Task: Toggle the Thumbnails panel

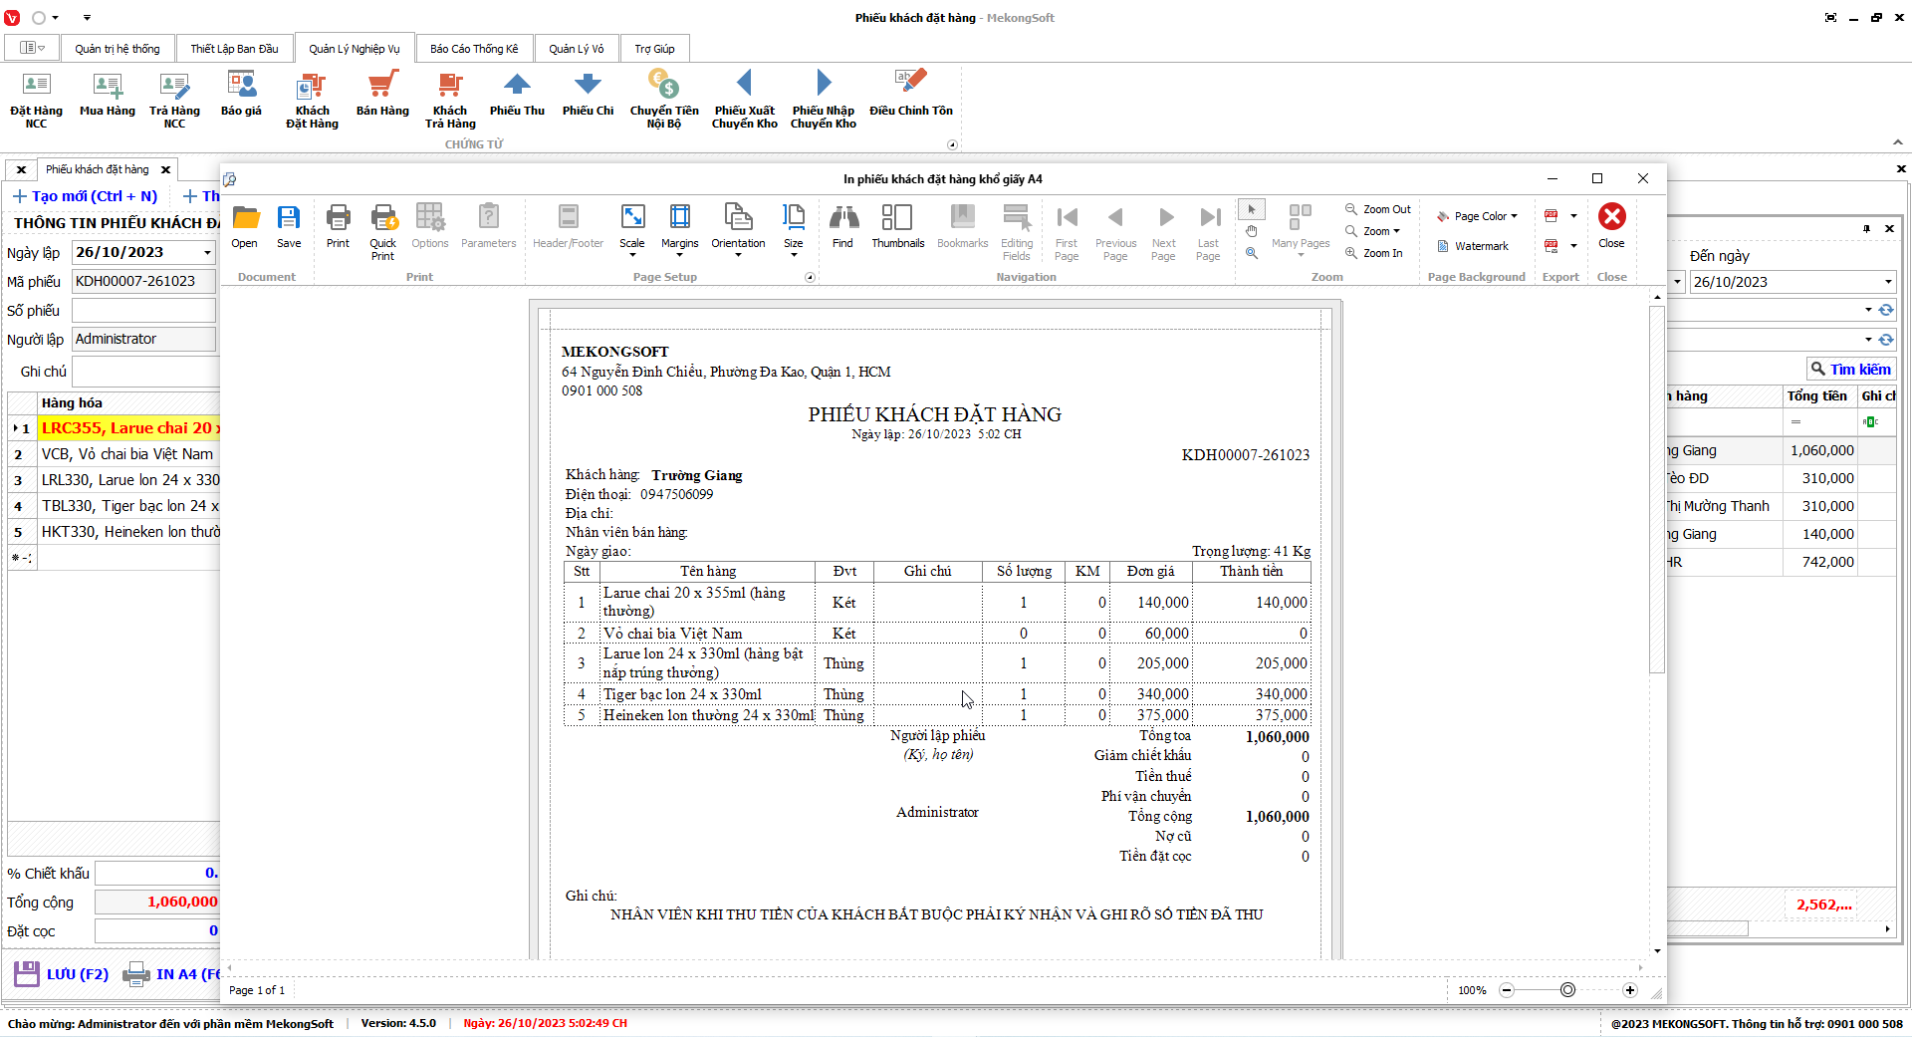Action: coord(897,227)
